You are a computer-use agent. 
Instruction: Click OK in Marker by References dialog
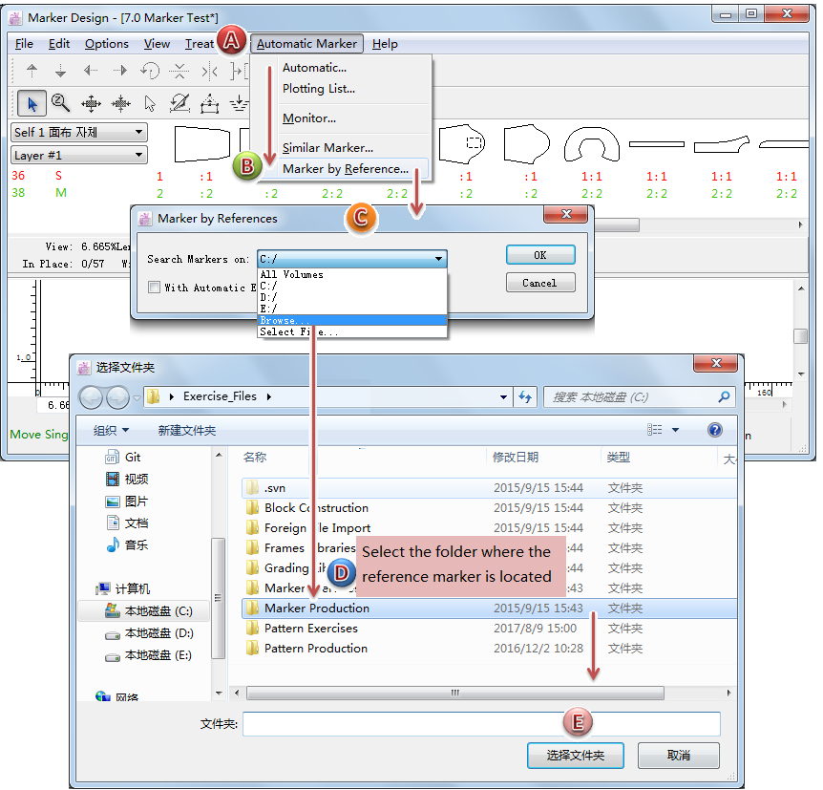(x=539, y=255)
